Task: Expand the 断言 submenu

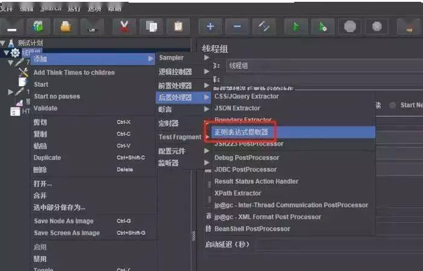Action: 184,109
